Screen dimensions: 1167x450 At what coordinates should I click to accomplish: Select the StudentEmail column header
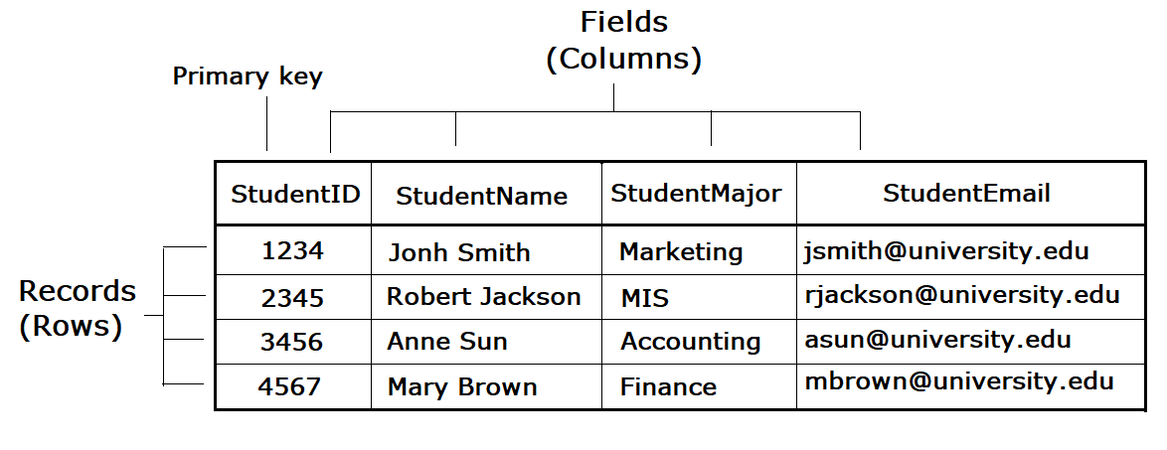(x=966, y=193)
